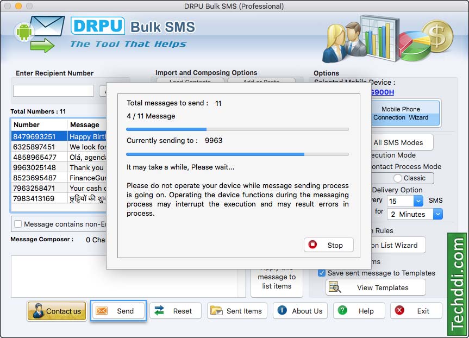Click the Message Composer label
The height and width of the screenshot is (338, 469).
coord(42,239)
